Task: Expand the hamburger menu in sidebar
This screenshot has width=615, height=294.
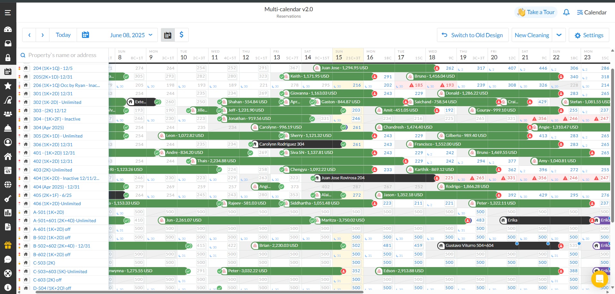Action: tap(8, 13)
